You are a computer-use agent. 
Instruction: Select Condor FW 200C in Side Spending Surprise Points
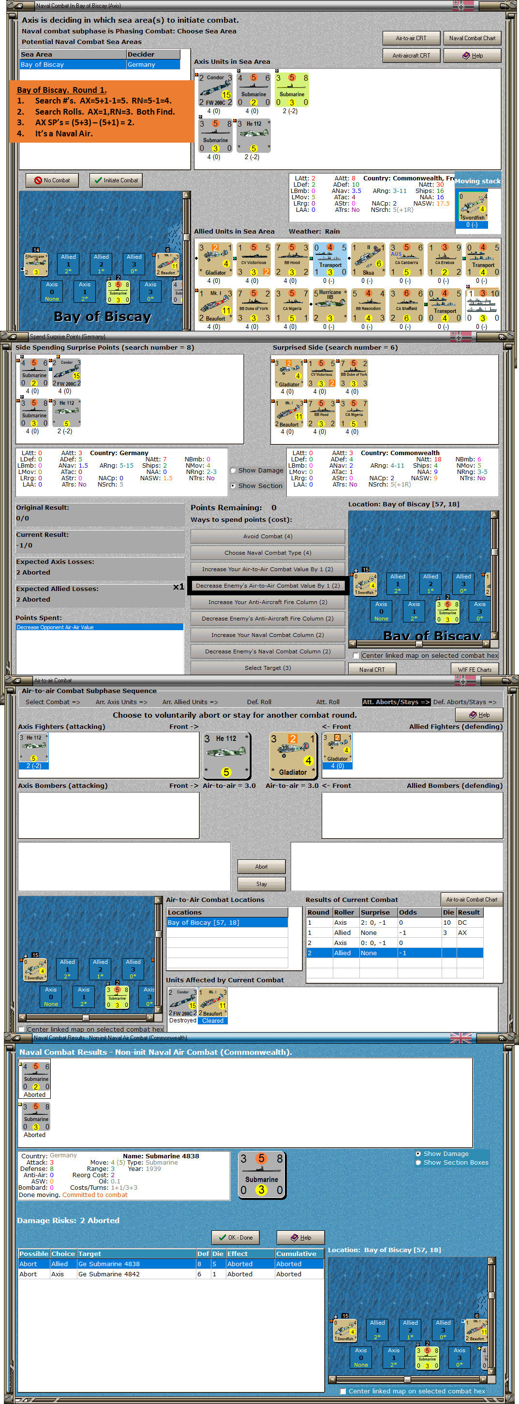67,373
